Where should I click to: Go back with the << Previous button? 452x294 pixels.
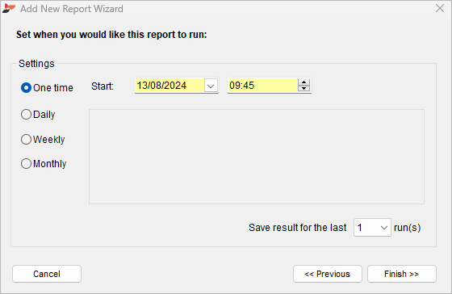pyautogui.click(x=328, y=274)
